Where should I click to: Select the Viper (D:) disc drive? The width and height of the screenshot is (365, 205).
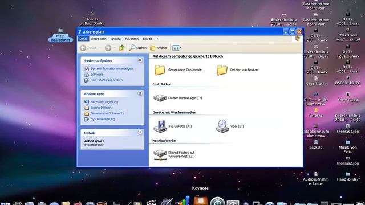tap(222, 126)
